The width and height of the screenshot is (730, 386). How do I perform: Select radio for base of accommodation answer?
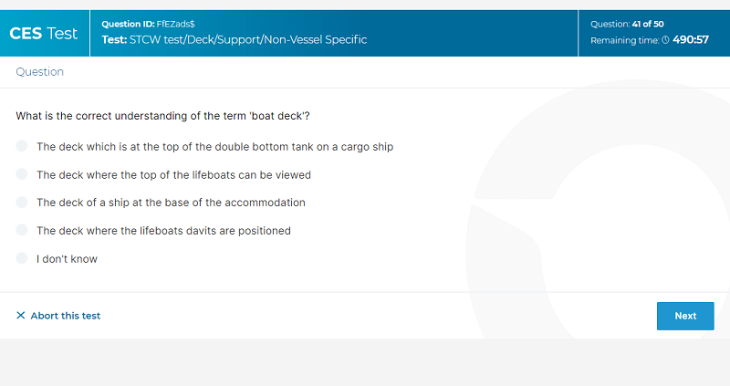(22, 202)
